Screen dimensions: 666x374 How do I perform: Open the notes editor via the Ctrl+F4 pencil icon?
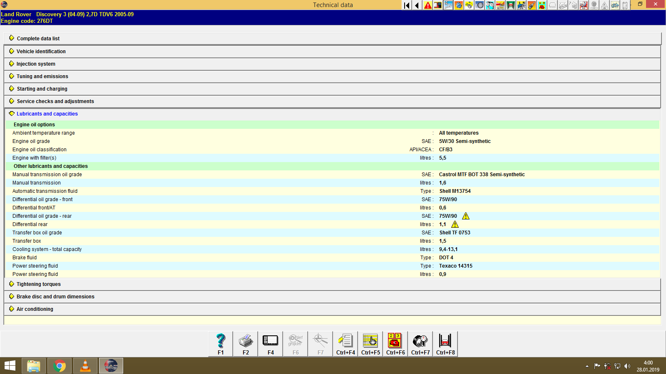(345, 343)
